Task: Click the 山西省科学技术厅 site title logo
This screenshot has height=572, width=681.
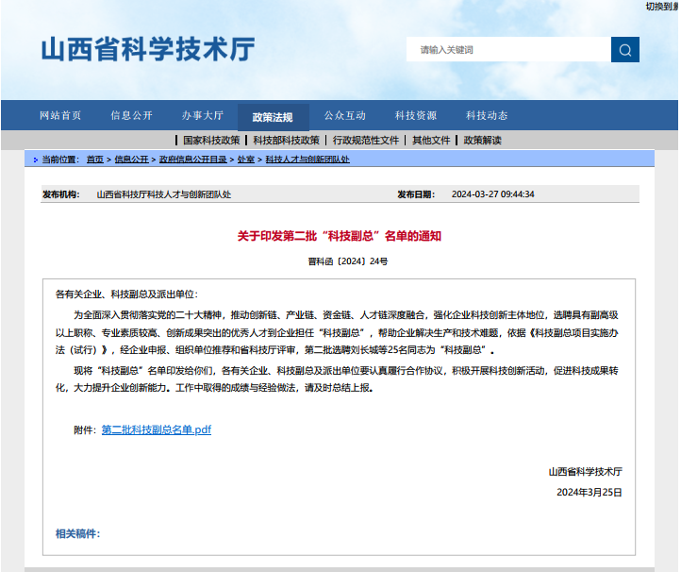Action: coord(147,49)
